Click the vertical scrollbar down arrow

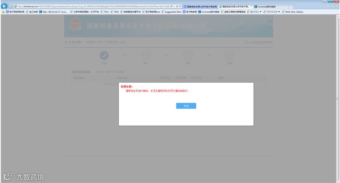pyautogui.click(x=337, y=180)
